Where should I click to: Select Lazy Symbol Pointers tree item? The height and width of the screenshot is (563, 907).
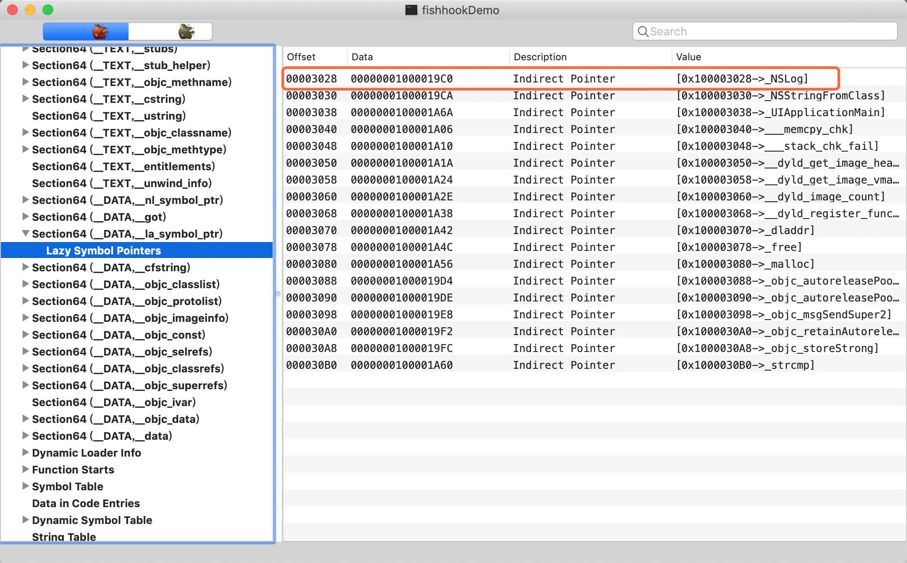pos(103,250)
